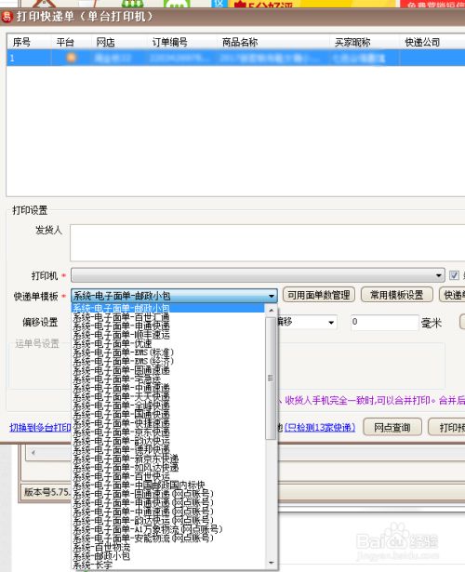Select 系统-电子面单-全峰快递 entry
465x572 pixels.
(x=167, y=406)
